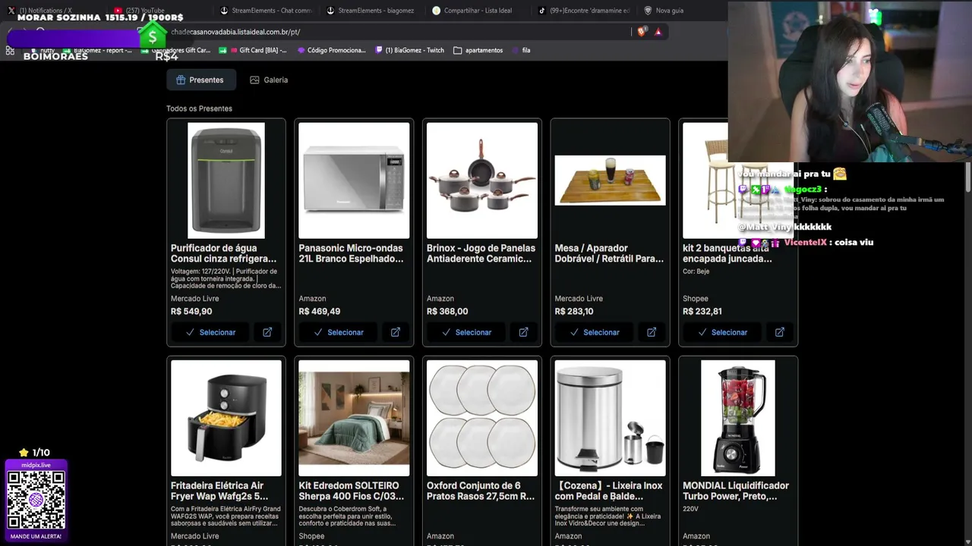Image resolution: width=972 pixels, height=546 pixels.
Task: Click the Brave Rewards triangle icon
Action: 658,32
